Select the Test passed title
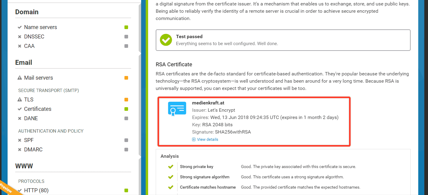Screen dimensions: 428x195 pos(189,37)
